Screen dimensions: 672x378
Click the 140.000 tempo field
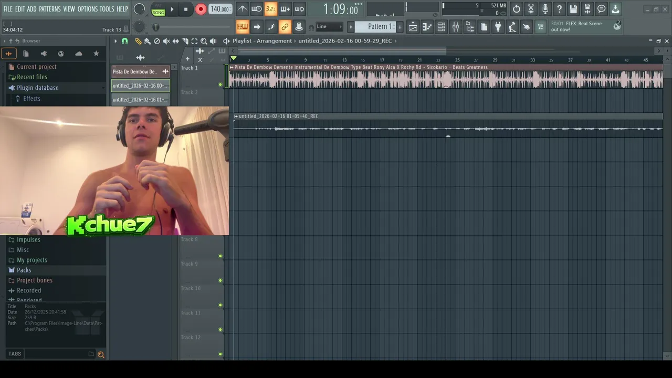point(220,9)
